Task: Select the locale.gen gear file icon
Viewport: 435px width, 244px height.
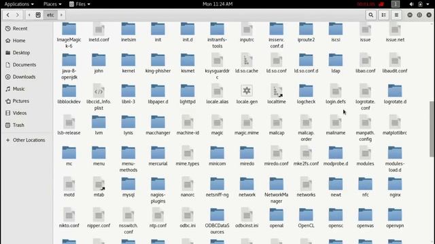Action: [x=247, y=91]
